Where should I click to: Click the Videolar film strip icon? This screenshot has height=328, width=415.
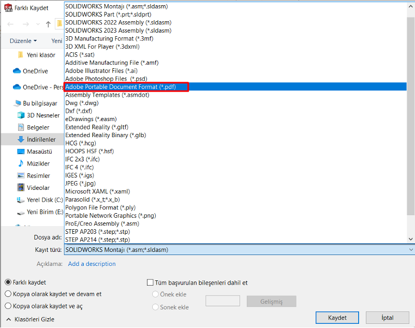(21, 188)
